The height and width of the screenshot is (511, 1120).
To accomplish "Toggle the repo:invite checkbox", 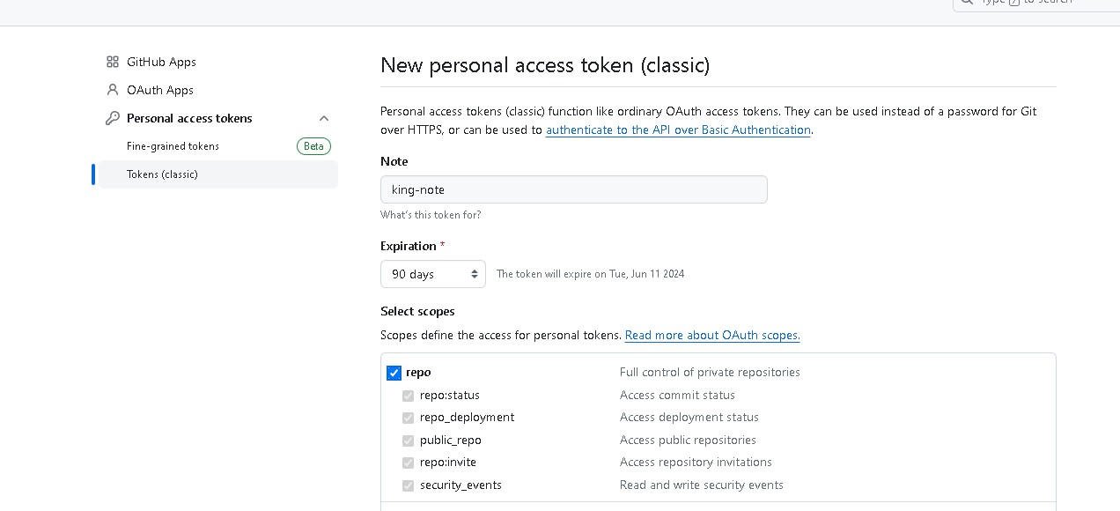I will coord(408,463).
